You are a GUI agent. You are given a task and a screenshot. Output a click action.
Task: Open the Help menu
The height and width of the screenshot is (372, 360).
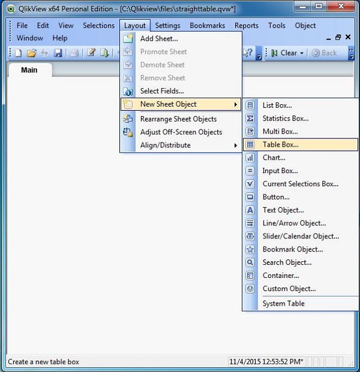(60, 38)
